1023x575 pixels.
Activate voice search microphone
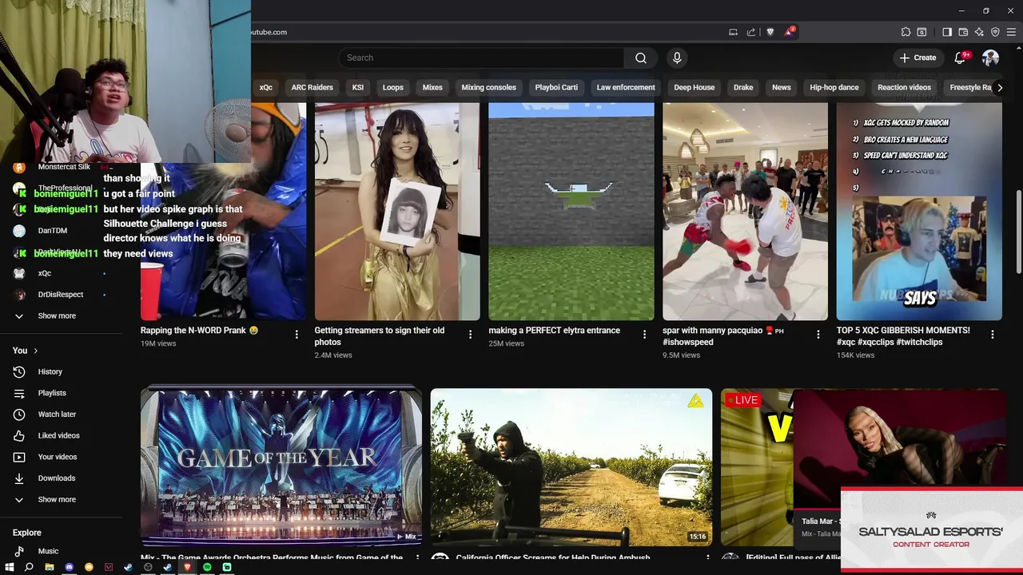(677, 57)
